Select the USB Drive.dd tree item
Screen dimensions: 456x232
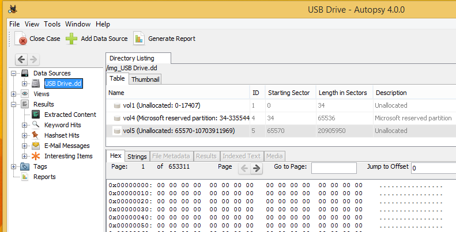pos(63,83)
